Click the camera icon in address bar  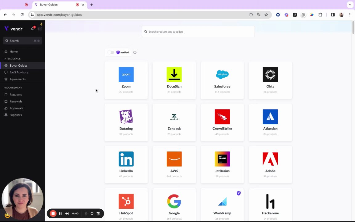pos(251,15)
